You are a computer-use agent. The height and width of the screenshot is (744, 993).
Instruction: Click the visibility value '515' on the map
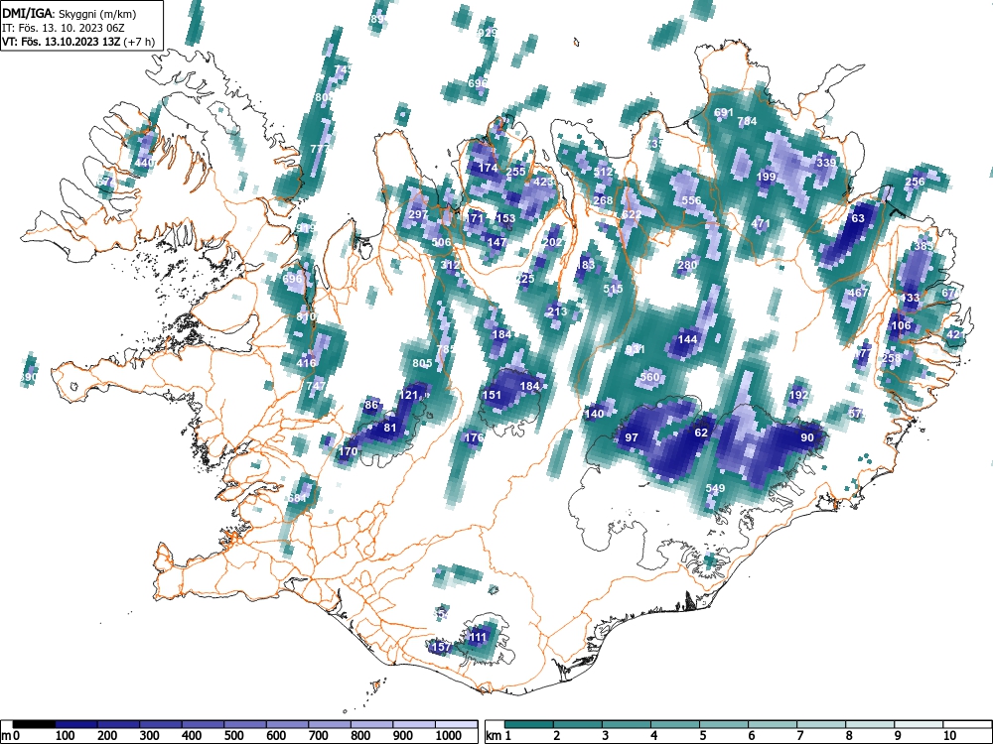(613, 289)
